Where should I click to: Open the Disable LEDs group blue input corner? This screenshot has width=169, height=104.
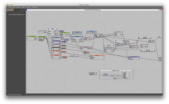pyautogui.click(x=100, y=70)
